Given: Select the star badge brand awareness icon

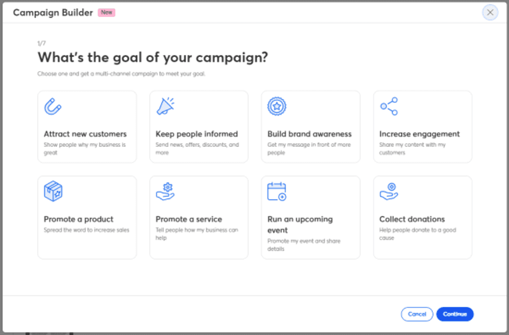Looking at the screenshot, I should [277, 107].
